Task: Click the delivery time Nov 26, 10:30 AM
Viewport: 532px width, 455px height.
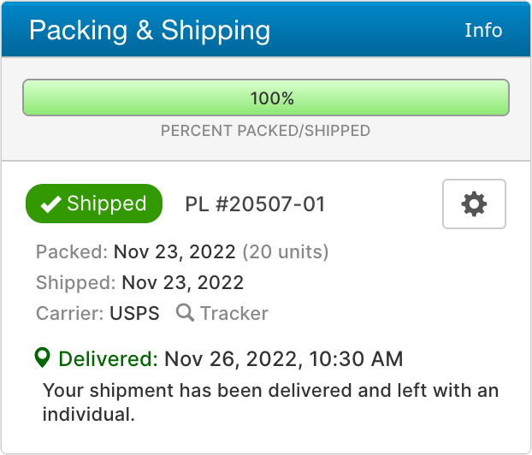Action: click(283, 357)
